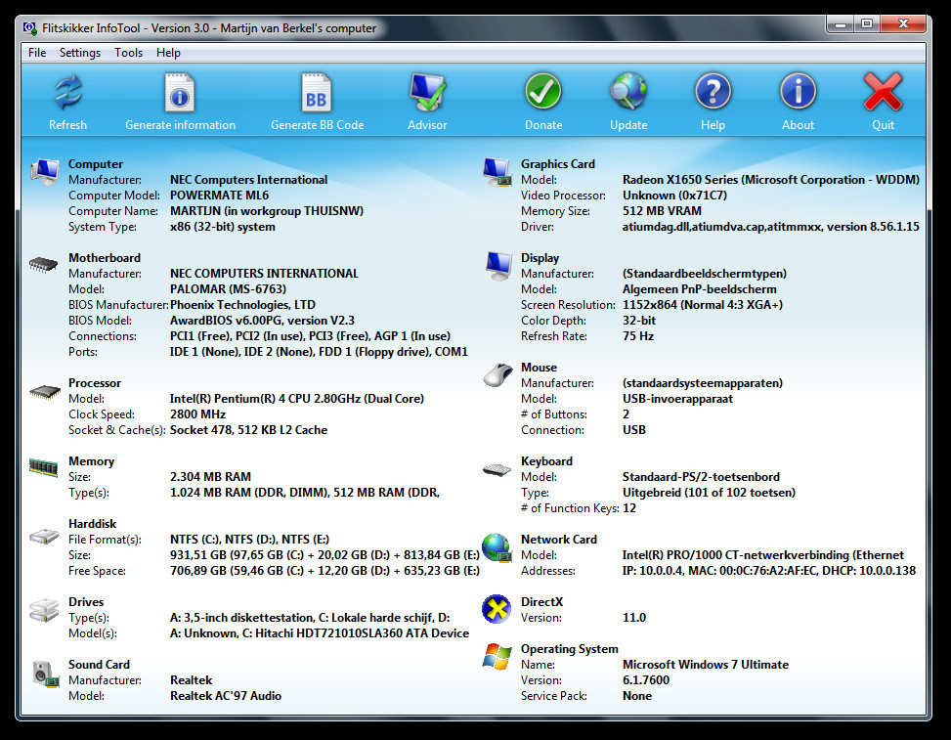951x740 pixels.
Task: Click the Generate information label
Action: (x=180, y=125)
